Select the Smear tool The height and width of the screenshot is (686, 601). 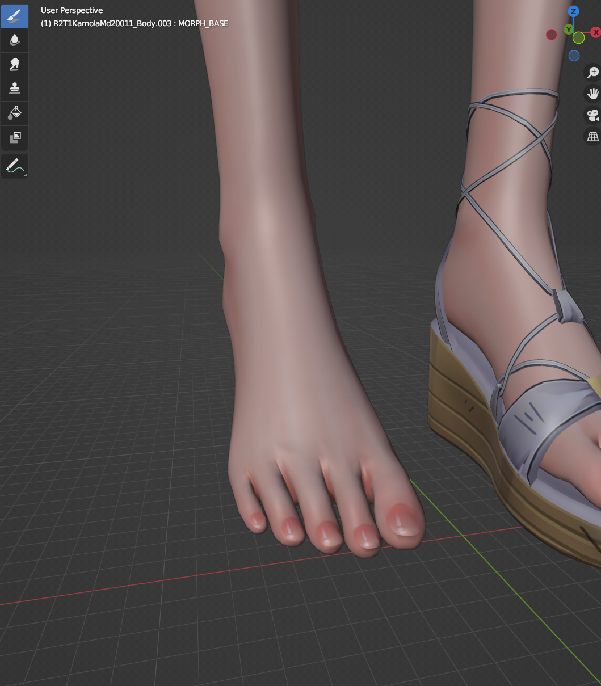[x=15, y=64]
